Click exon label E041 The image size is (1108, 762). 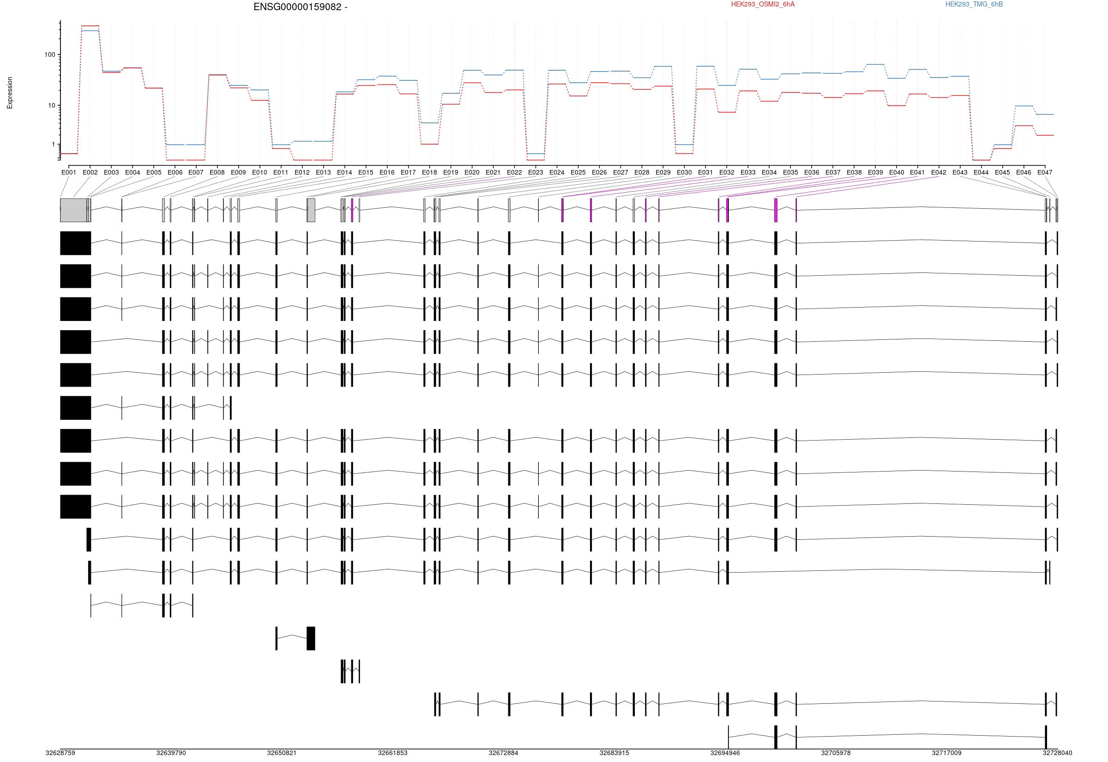pos(918,172)
